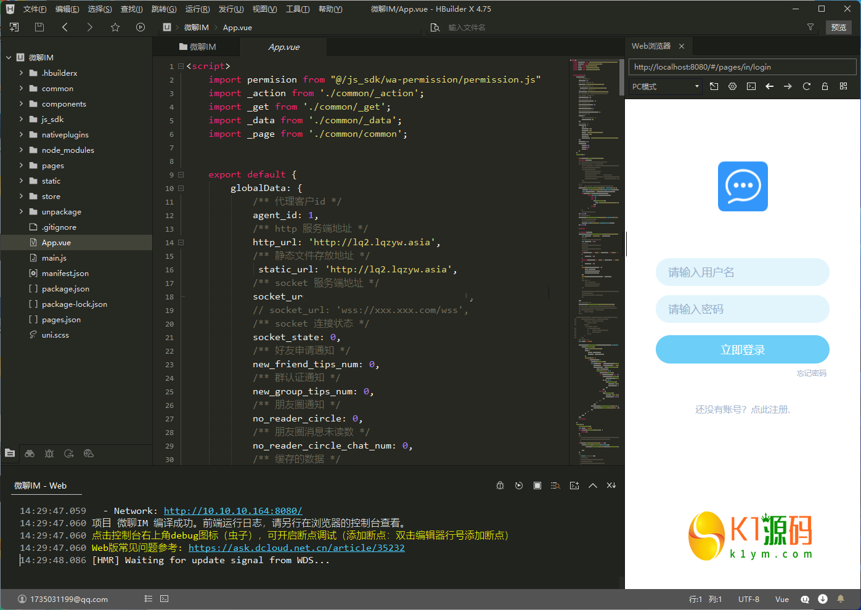Image resolution: width=861 pixels, height=610 pixels.
Task: Click the settings gear icon in the browser toolbar
Action: tap(732, 86)
